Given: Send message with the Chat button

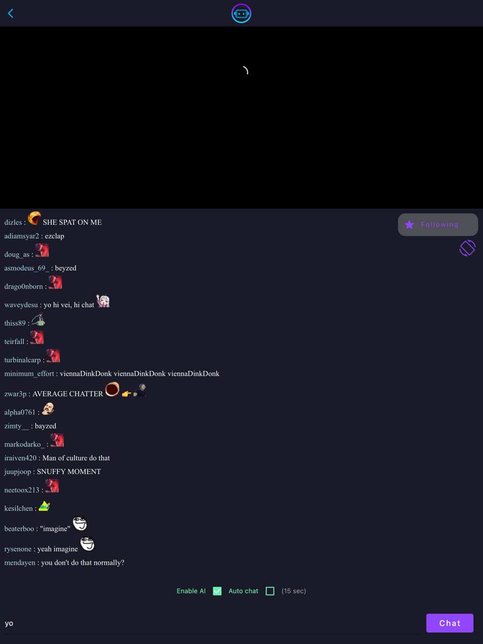Looking at the screenshot, I should pos(450,623).
